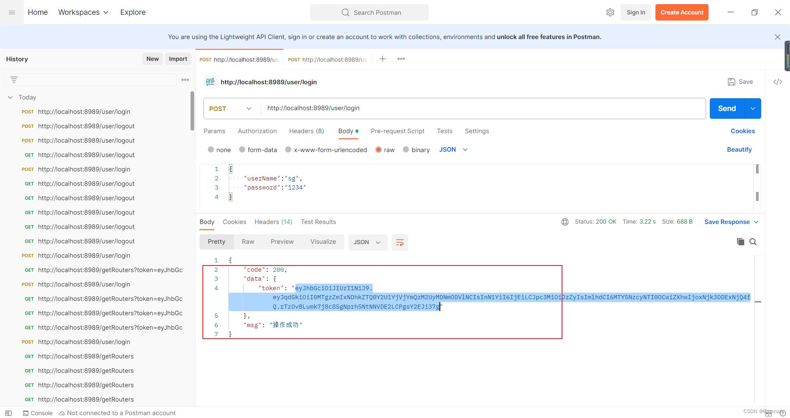790x418 pixels.
Task: Switch to the Authorization tab
Action: pyautogui.click(x=257, y=131)
